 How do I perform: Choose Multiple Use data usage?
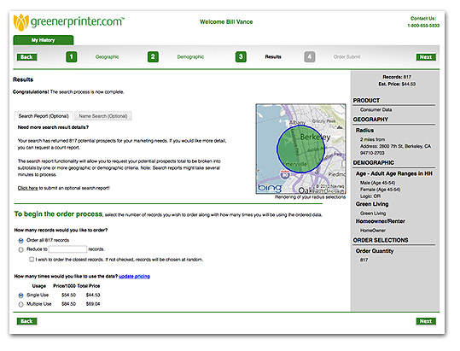pos(20,304)
